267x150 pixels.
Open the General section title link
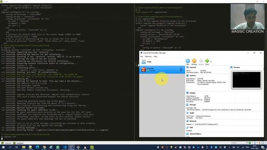[193, 67]
